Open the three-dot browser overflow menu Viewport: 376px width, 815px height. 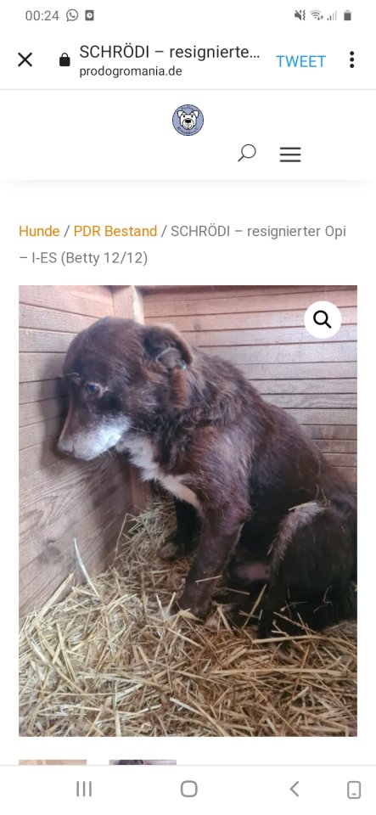[351, 59]
